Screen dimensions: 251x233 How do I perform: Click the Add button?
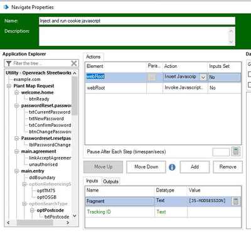(x=195, y=167)
